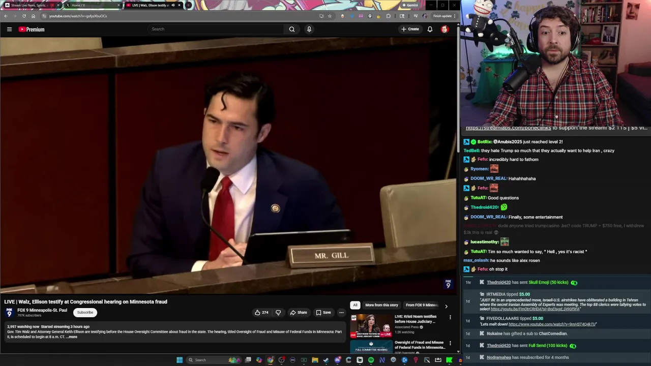This screenshot has width=651, height=366.
Task: Open options for Oversight of Fraud suggestion
Action: tap(450, 343)
